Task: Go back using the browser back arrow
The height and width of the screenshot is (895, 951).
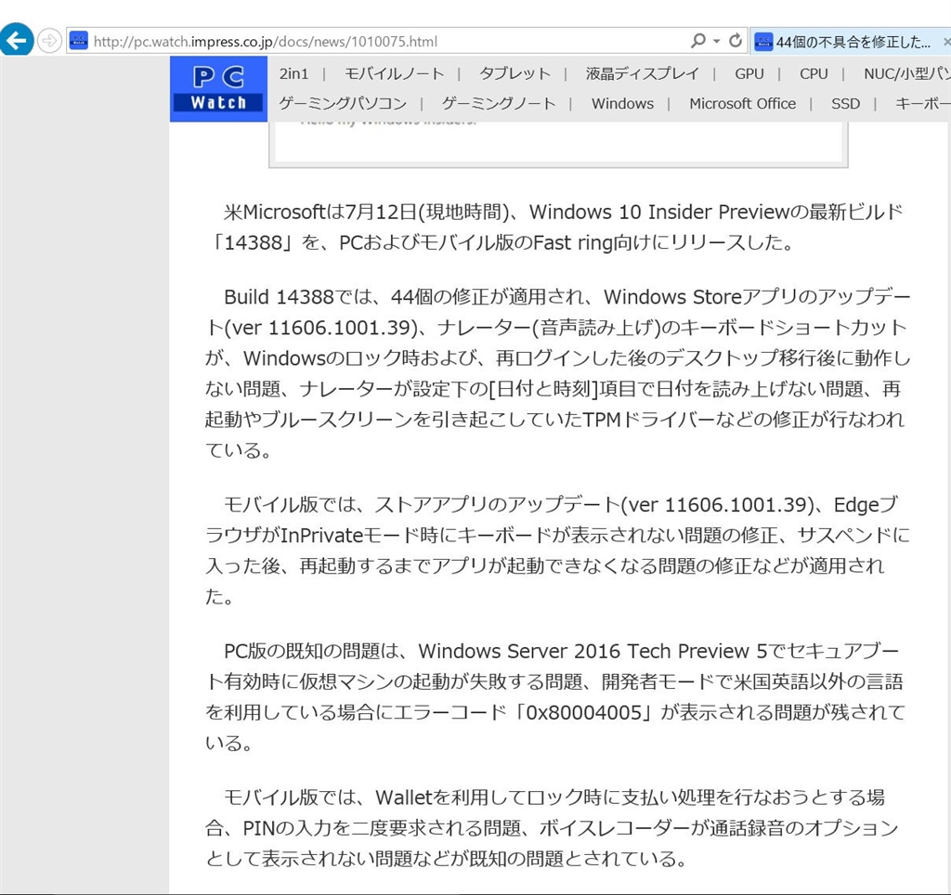Action: coord(17,41)
